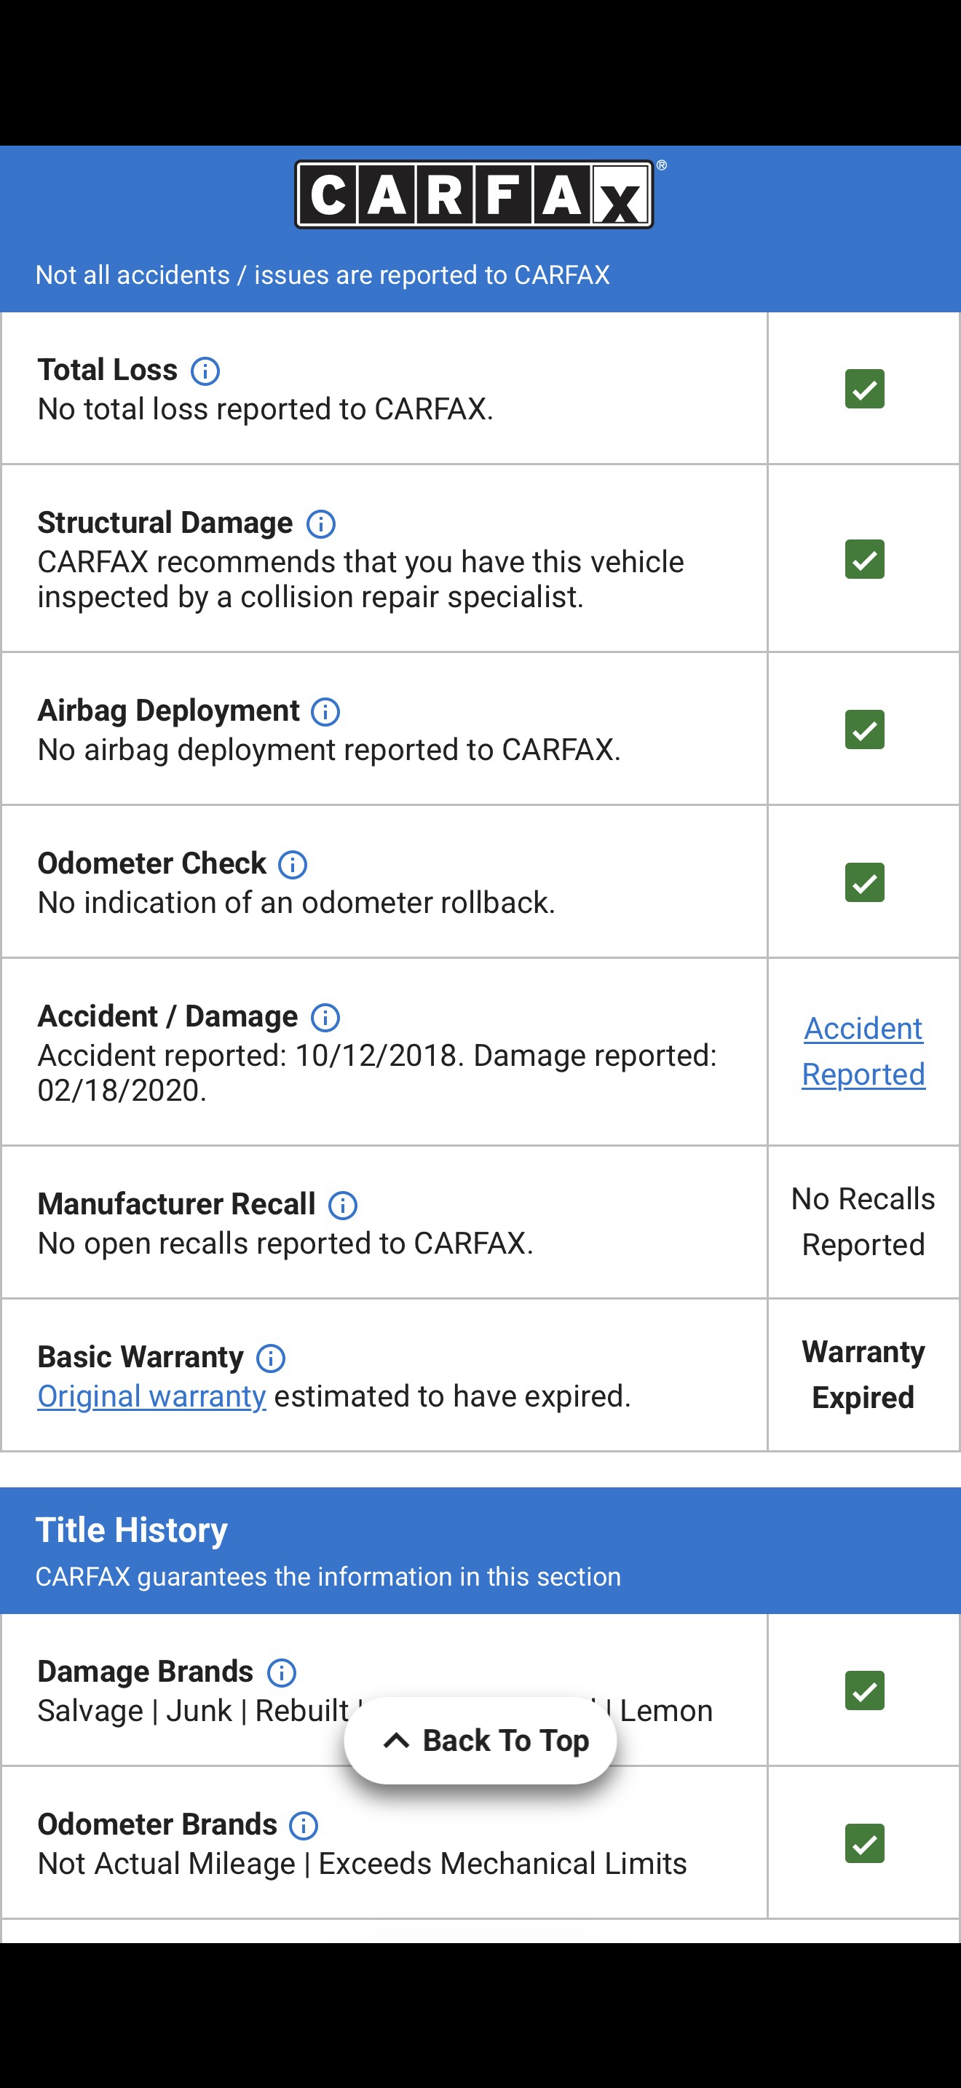Tap the Odometer Check green checkmark
The width and height of the screenshot is (961, 2088).
pyautogui.click(x=865, y=882)
